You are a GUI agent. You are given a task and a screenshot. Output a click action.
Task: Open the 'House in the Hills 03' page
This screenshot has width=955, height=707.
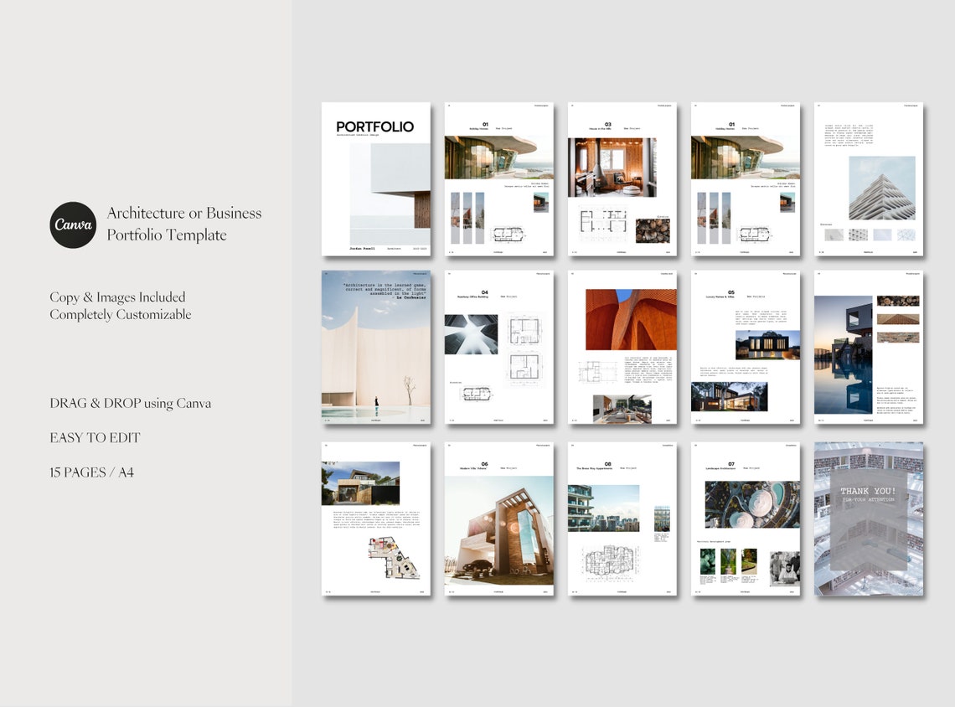tap(622, 178)
